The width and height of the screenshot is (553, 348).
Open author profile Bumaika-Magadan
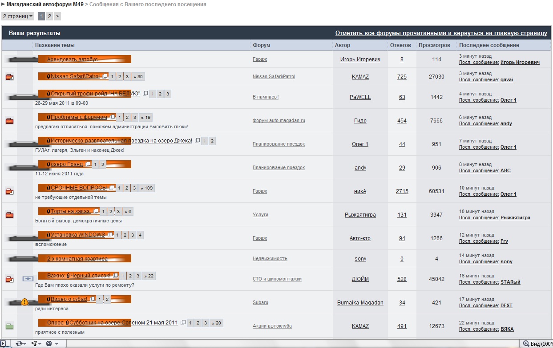pos(360,303)
